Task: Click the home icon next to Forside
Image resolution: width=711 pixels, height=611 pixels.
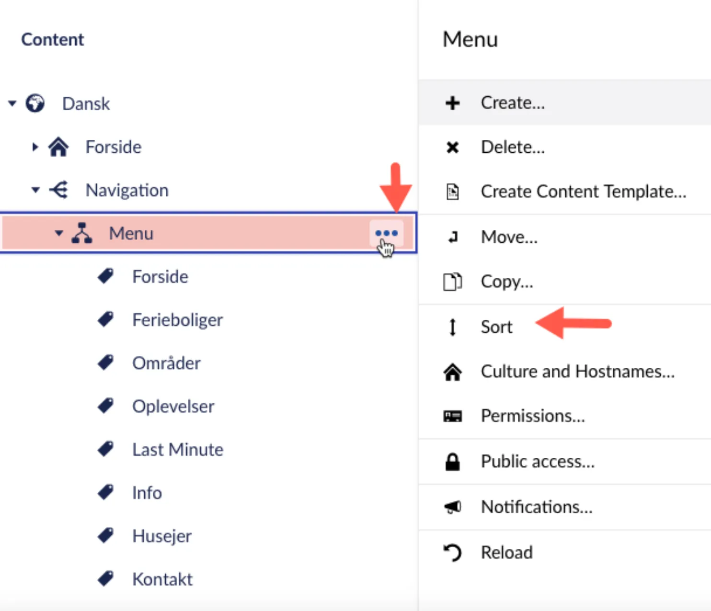Action: [x=58, y=147]
